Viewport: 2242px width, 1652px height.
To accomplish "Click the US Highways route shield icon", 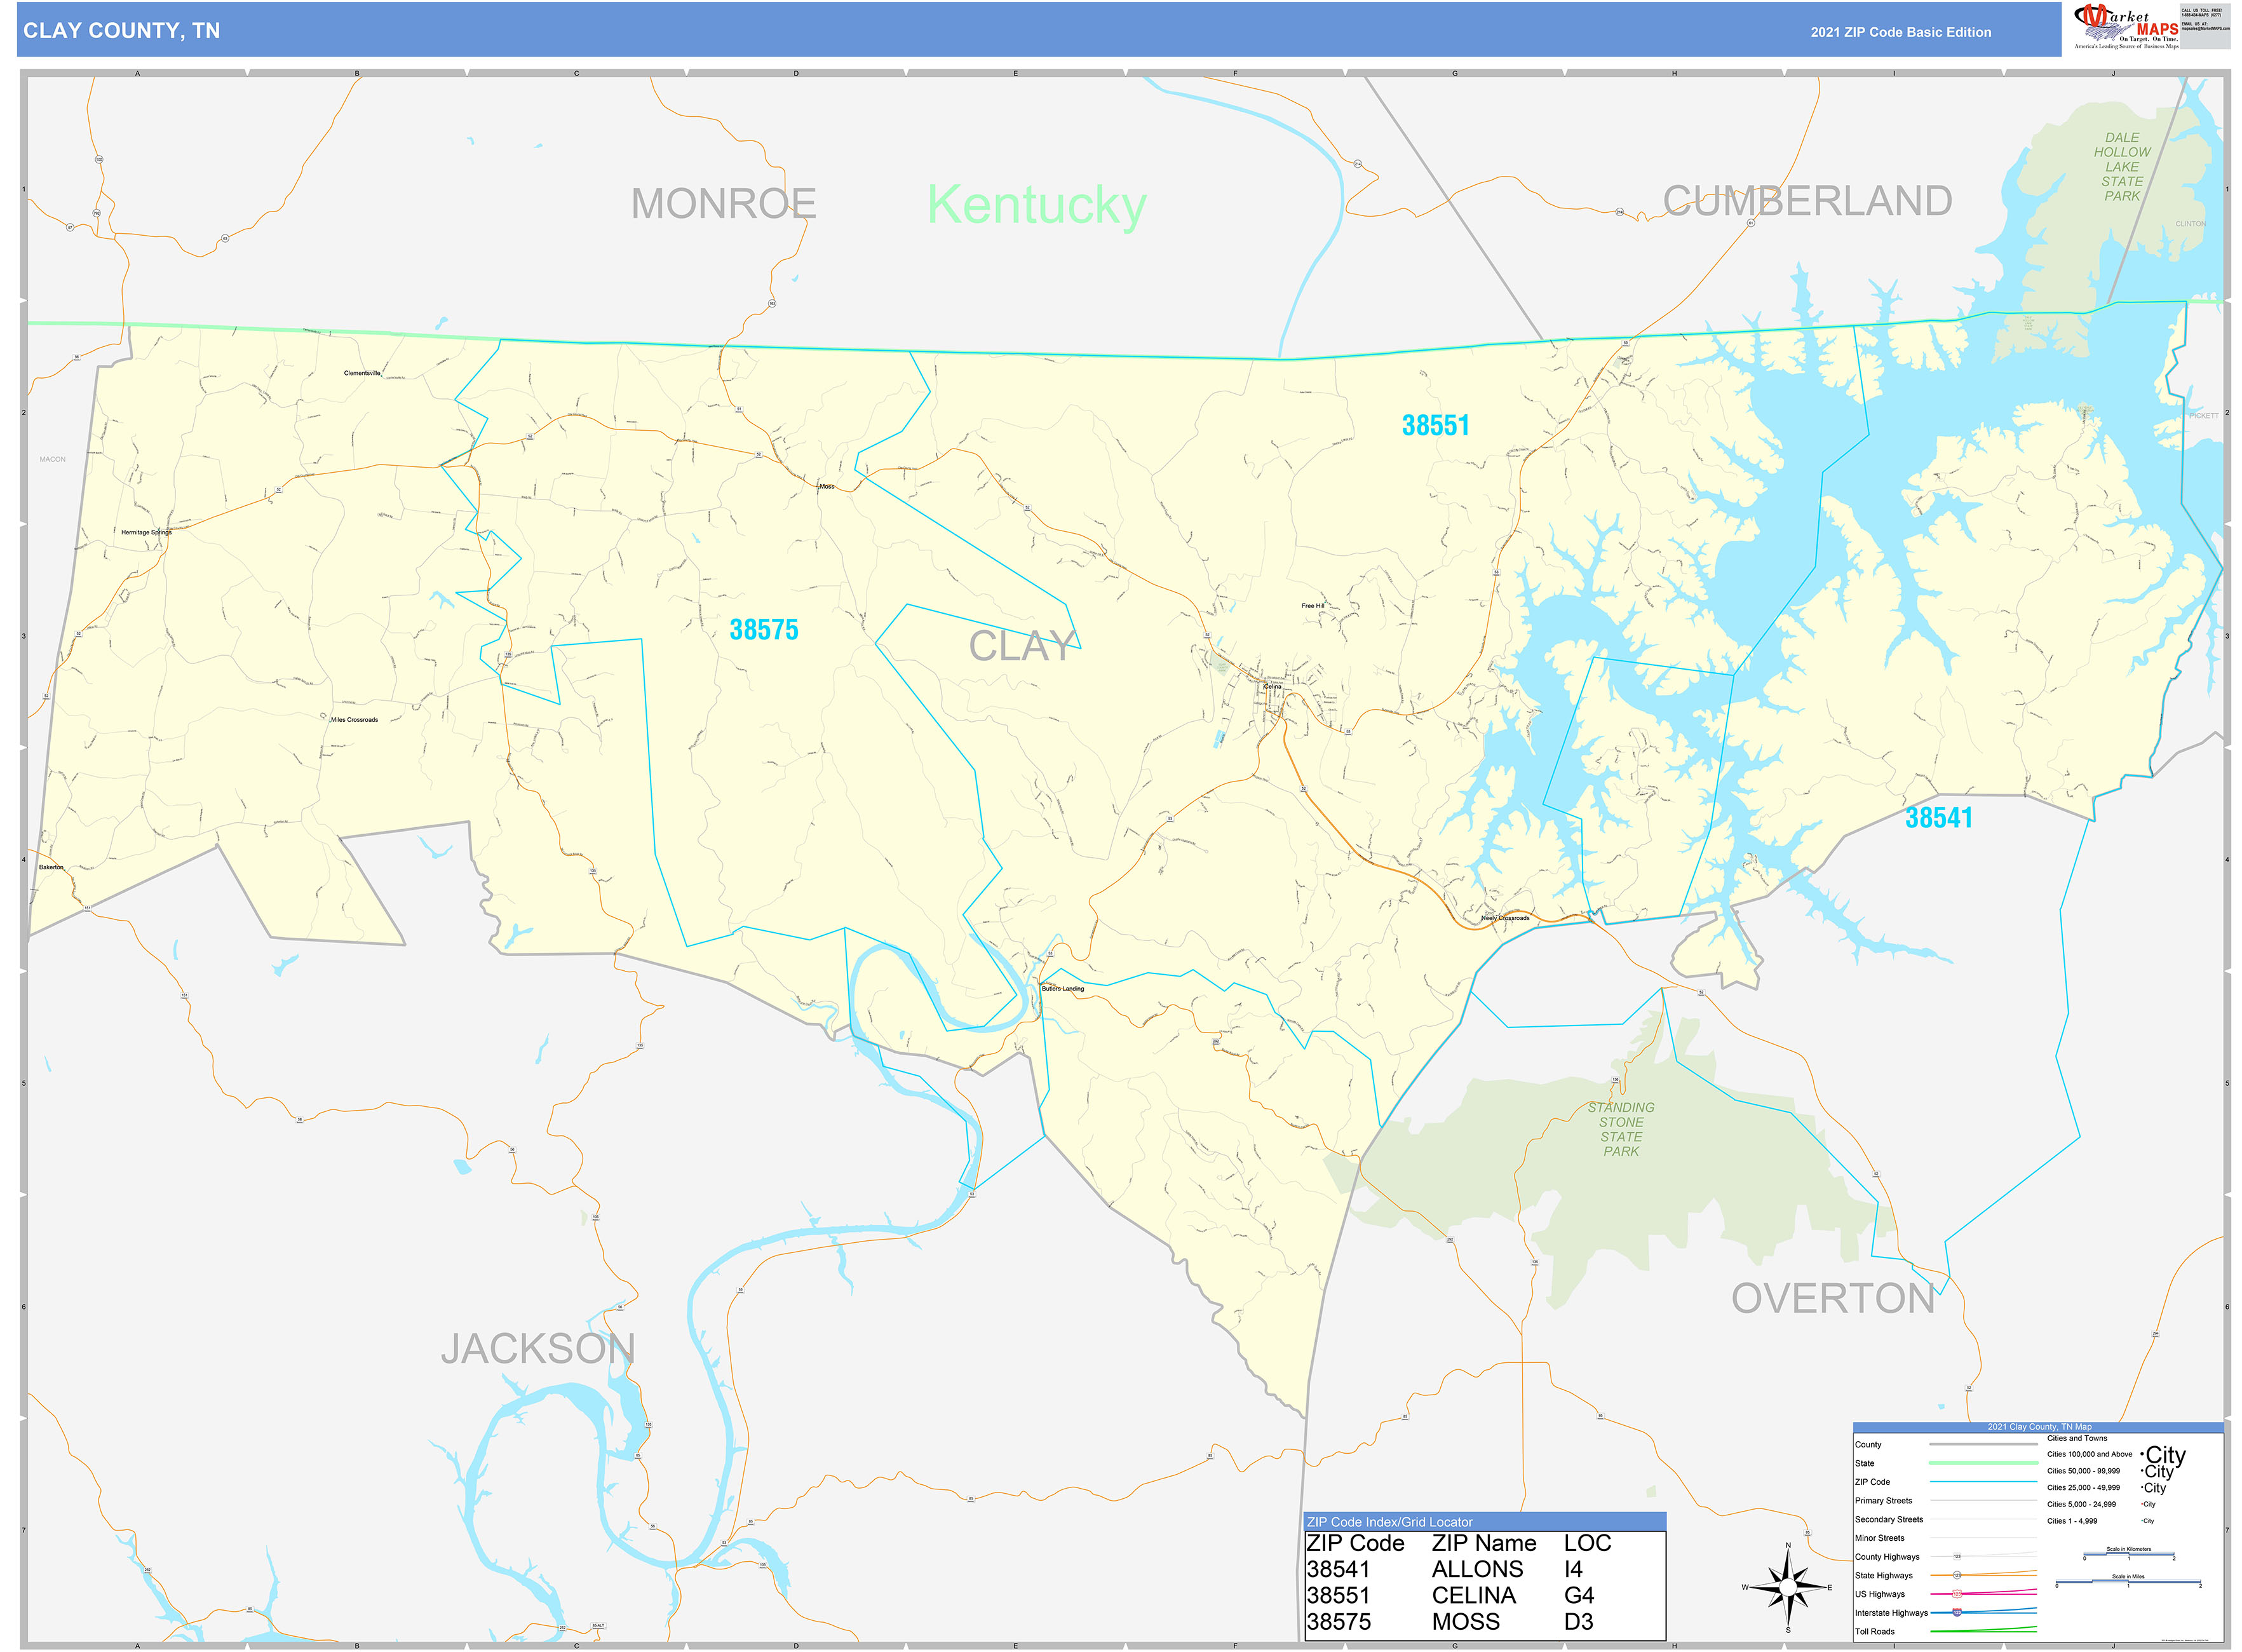I will click(x=1958, y=1593).
